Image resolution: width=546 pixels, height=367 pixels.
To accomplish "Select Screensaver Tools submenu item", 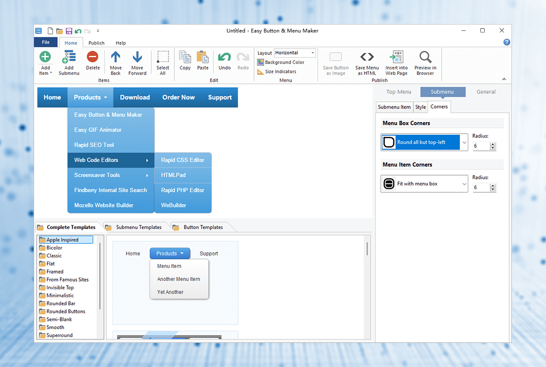I will pos(111,175).
